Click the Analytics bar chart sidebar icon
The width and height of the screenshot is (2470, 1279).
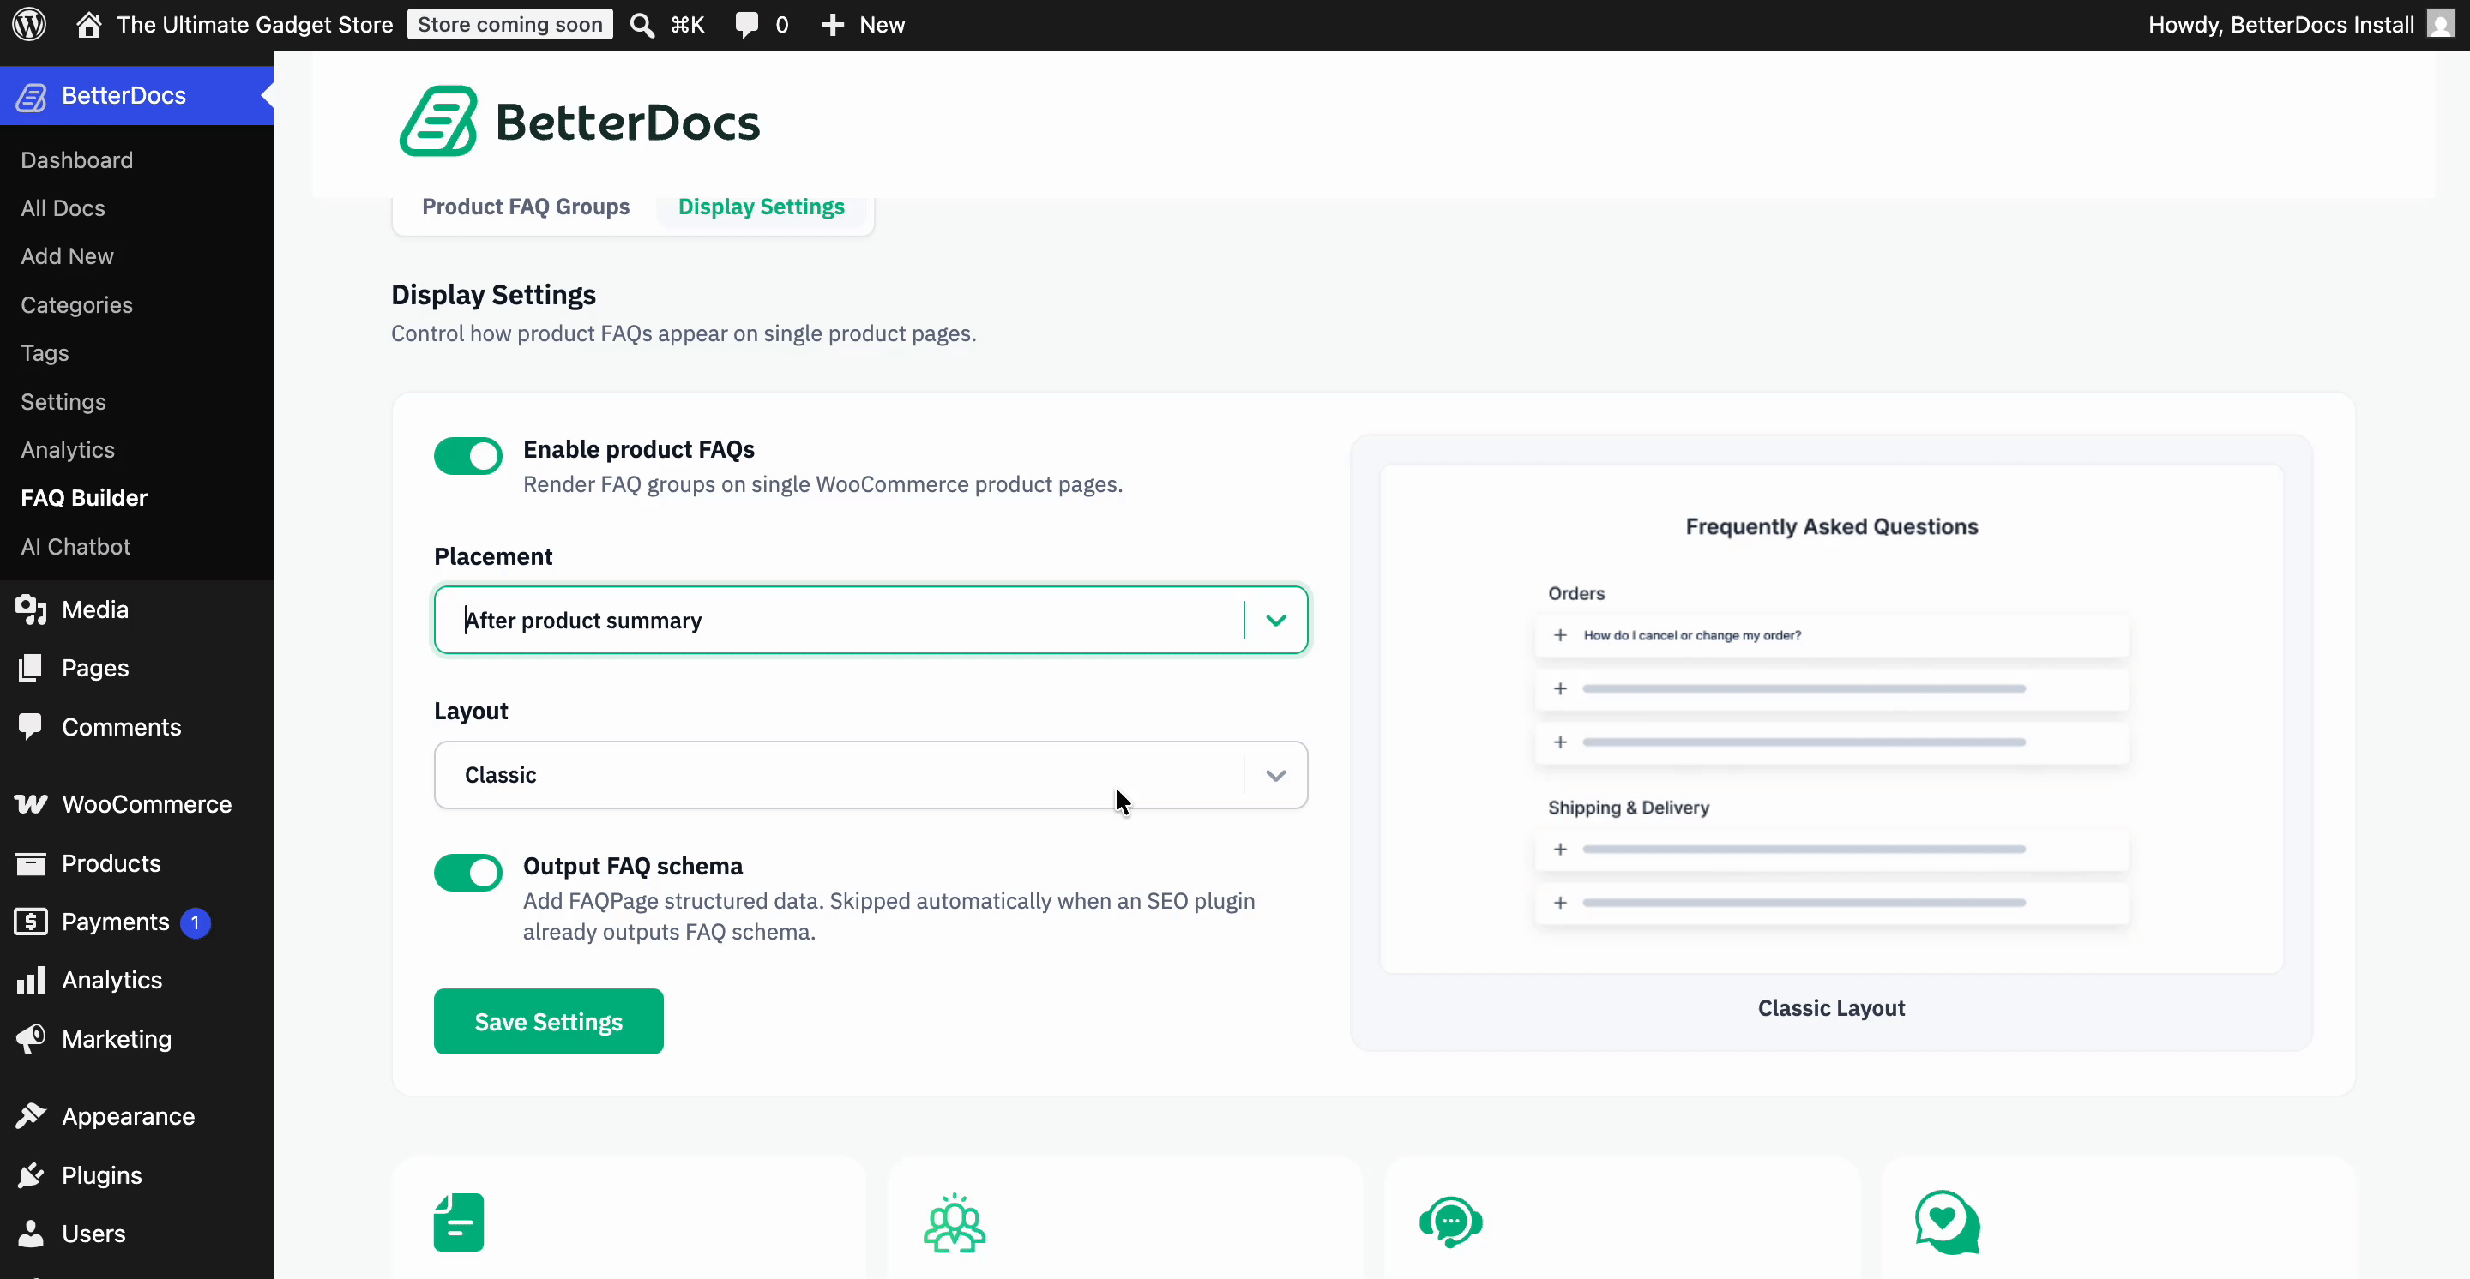(31, 980)
